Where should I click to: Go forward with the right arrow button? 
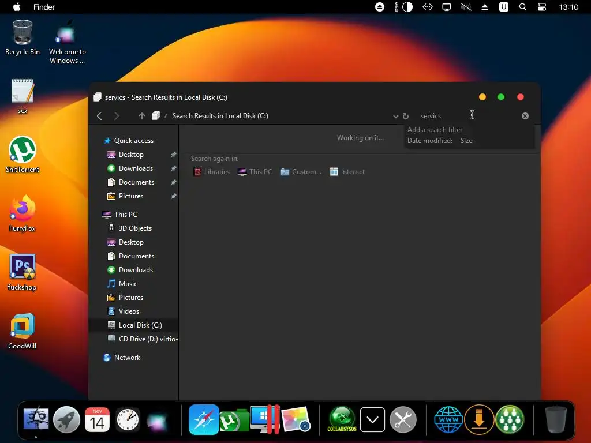[117, 115]
